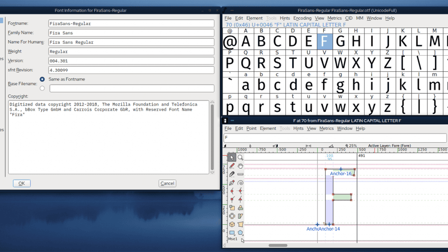Select the Tangent point tool
Viewport: 448px width, 252px height.
(239, 199)
